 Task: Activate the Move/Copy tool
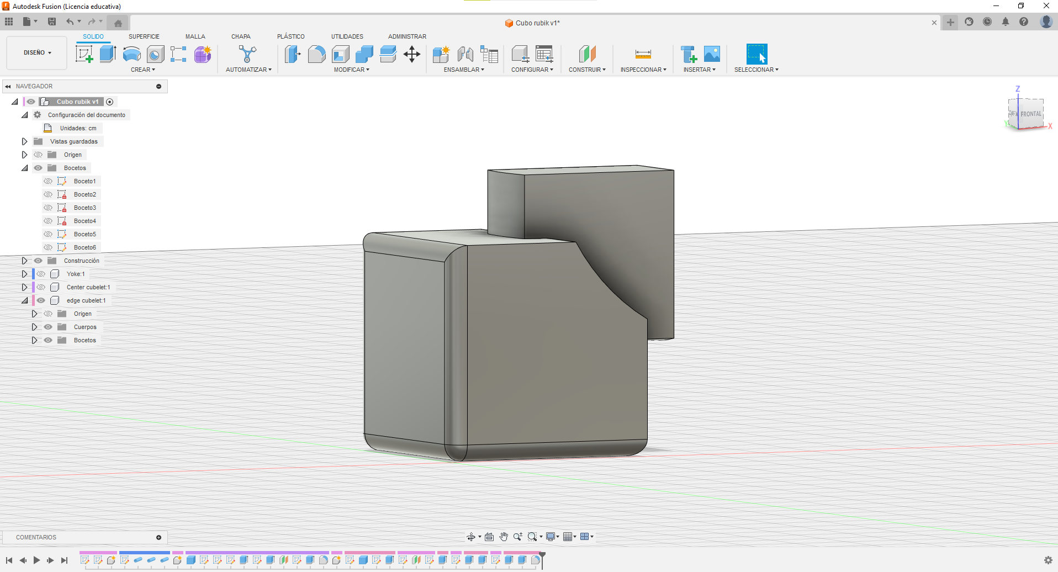pyautogui.click(x=412, y=54)
